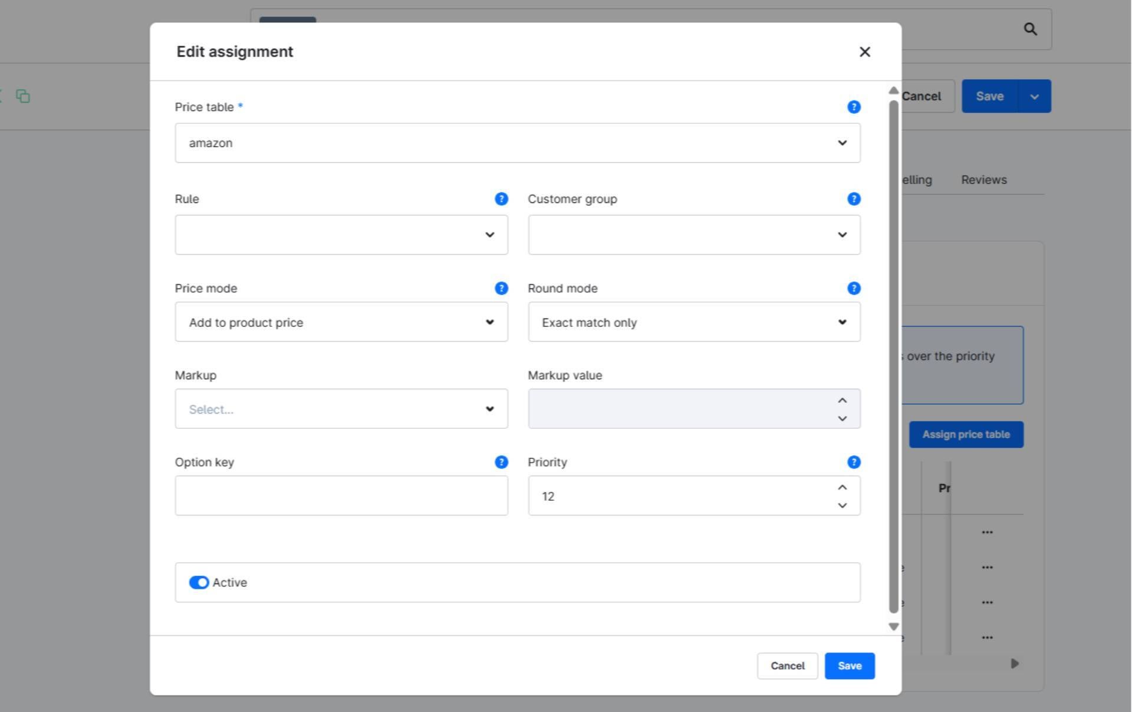Open the Markup select dropdown
1132x712 pixels.
tap(341, 409)
